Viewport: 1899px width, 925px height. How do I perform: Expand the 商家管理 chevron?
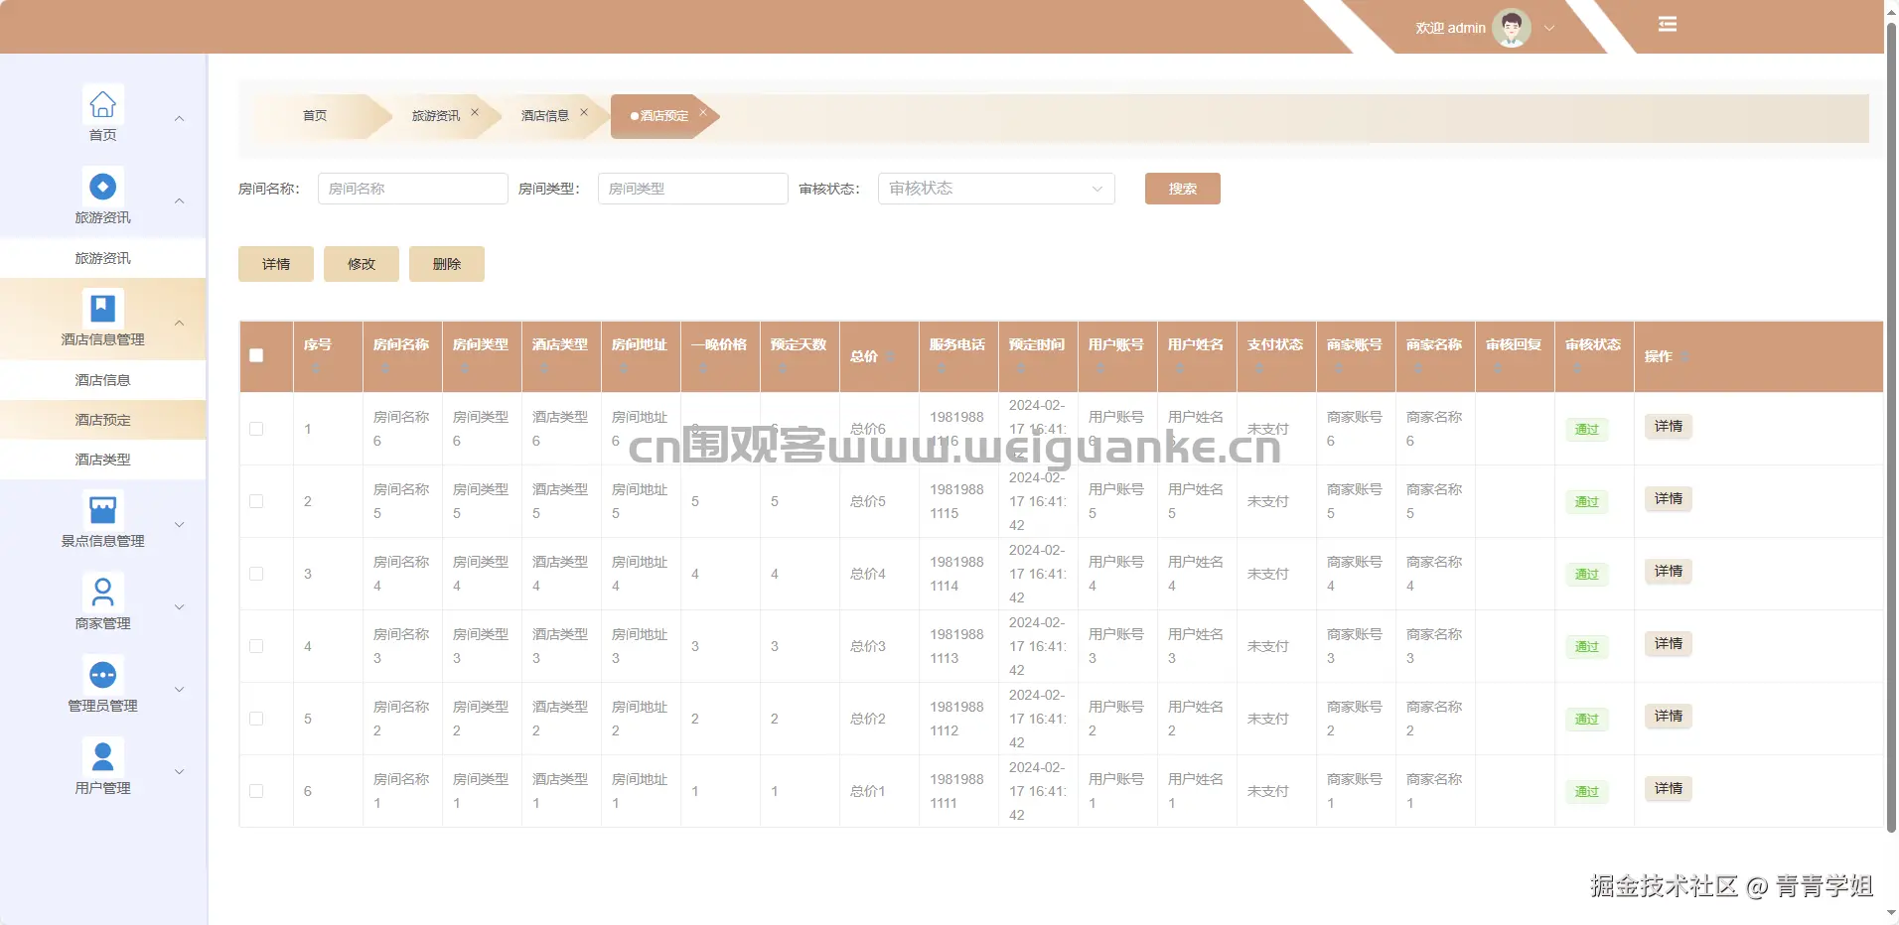click(180, 607)
